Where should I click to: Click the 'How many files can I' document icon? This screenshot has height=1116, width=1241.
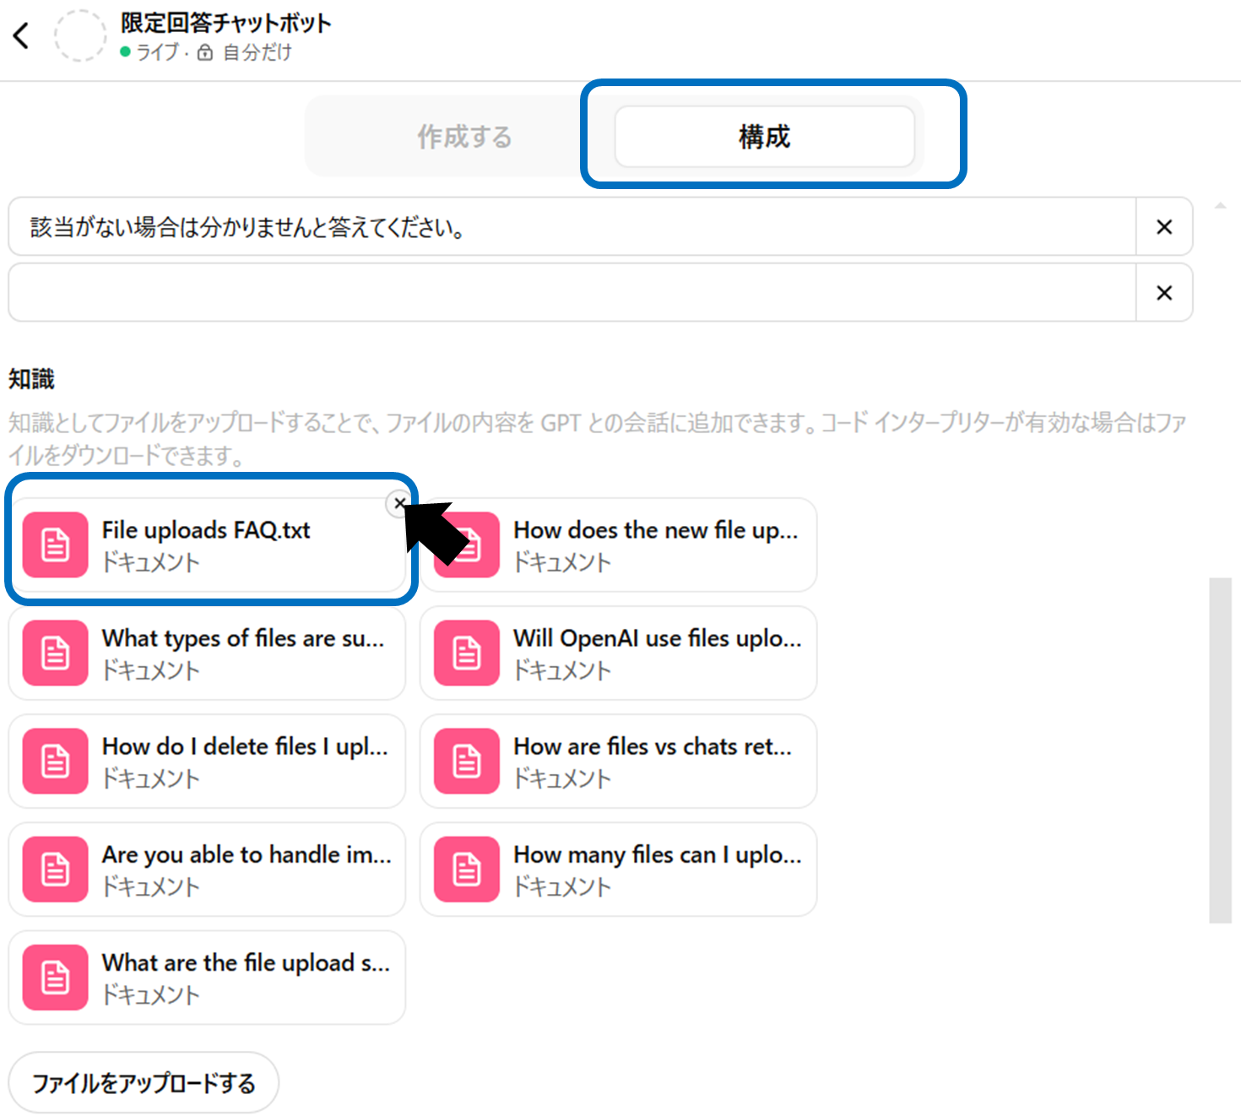click(467, 870)
